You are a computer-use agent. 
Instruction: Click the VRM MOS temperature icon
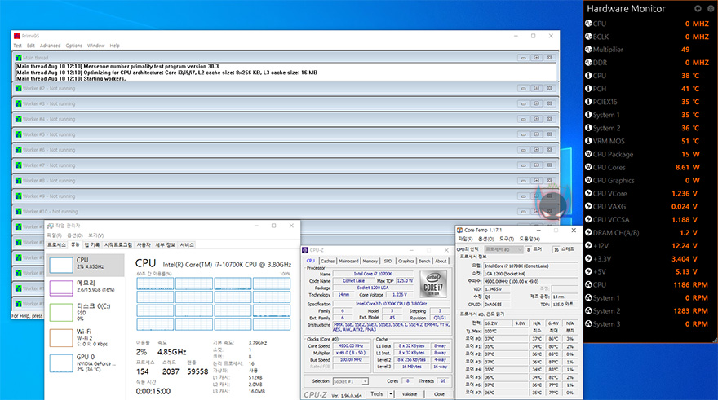pyautogui.click(x=588, y=141)
